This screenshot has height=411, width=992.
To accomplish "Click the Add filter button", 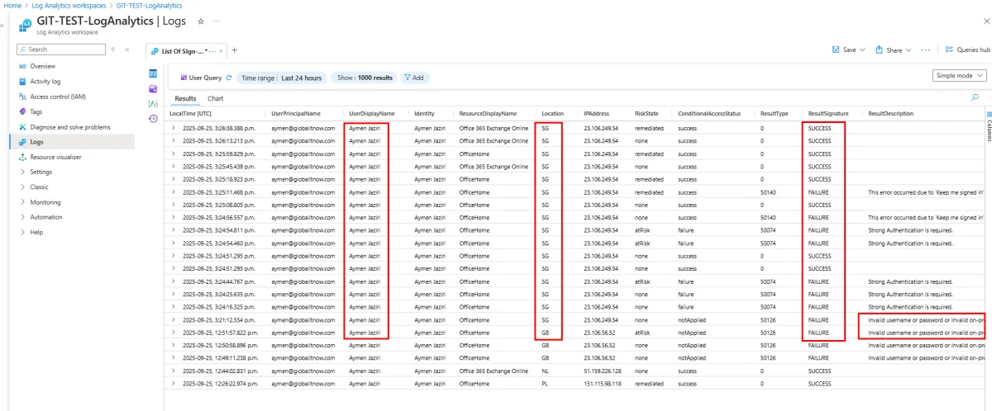I will pos(413,78).
